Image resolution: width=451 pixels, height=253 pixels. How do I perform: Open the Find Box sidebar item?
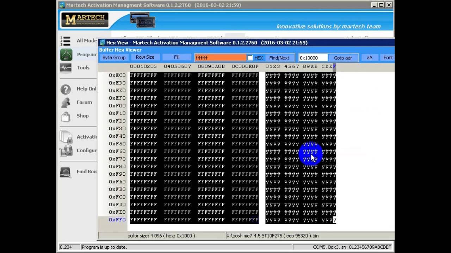(87, 171)
